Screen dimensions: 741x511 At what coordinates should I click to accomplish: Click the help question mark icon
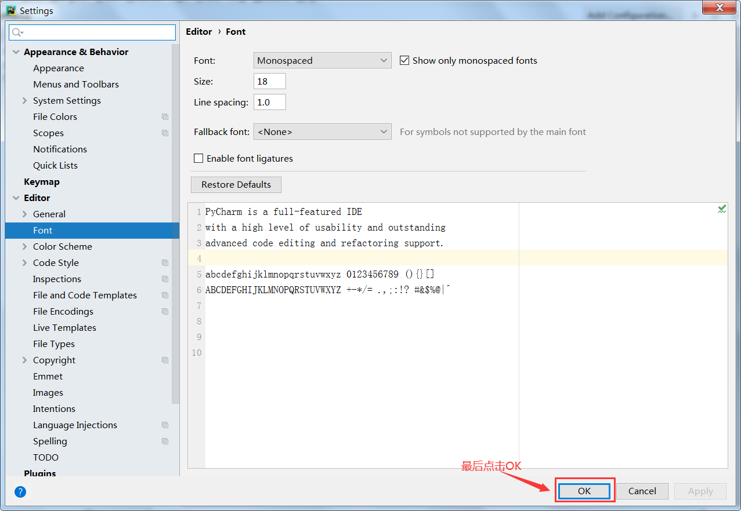point(20,492)
